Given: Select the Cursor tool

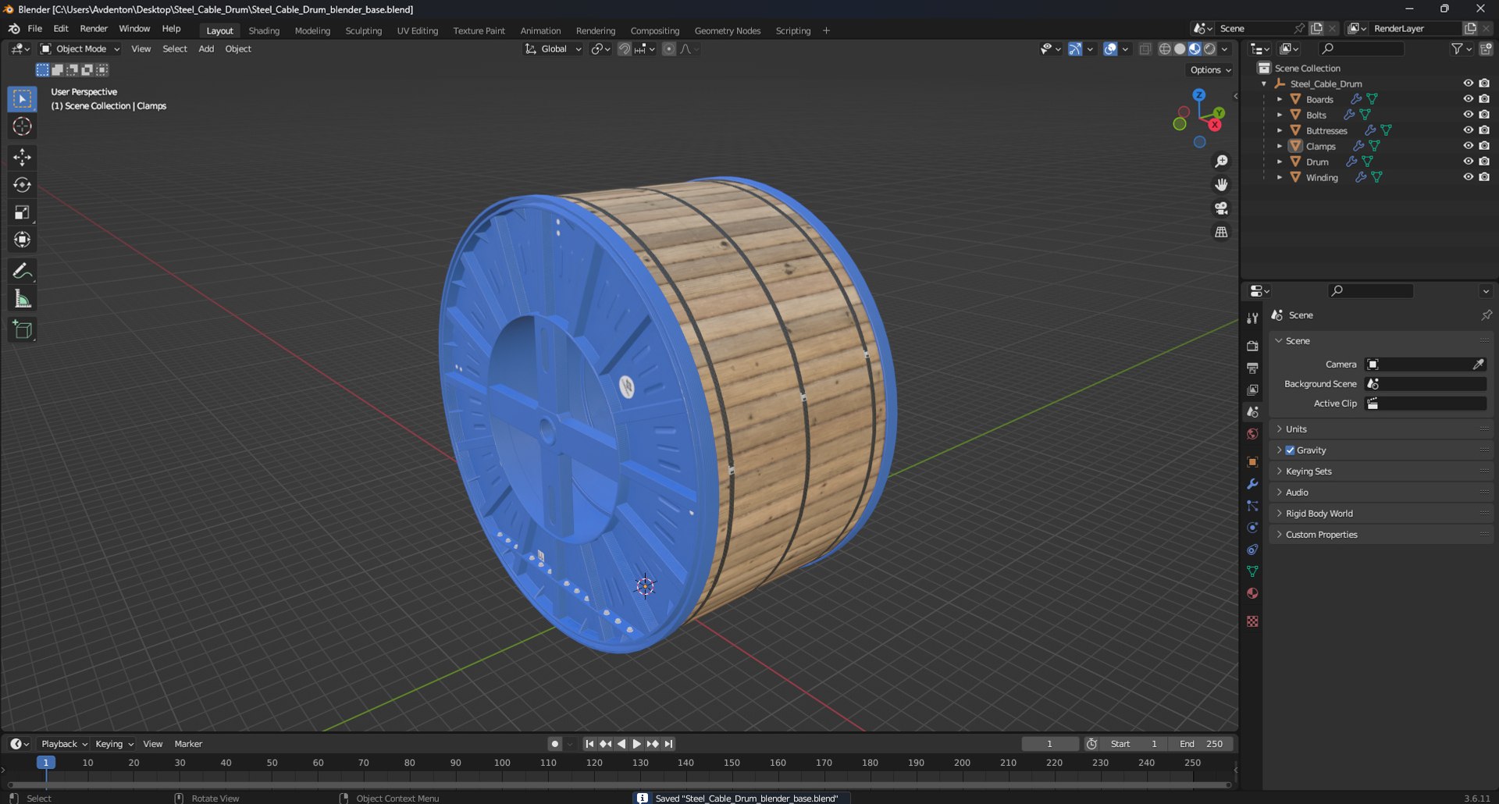Looking at the screenshot, I should pyautogui.click(x=22, y=126).
